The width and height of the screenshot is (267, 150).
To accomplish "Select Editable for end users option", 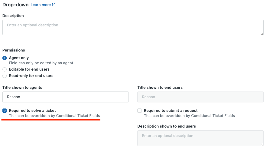I will click(5, 69).
